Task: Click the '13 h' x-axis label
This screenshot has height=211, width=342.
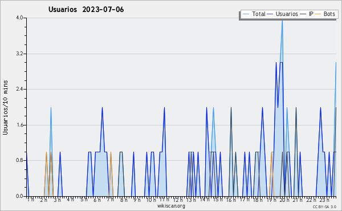Action: (191, 200)
